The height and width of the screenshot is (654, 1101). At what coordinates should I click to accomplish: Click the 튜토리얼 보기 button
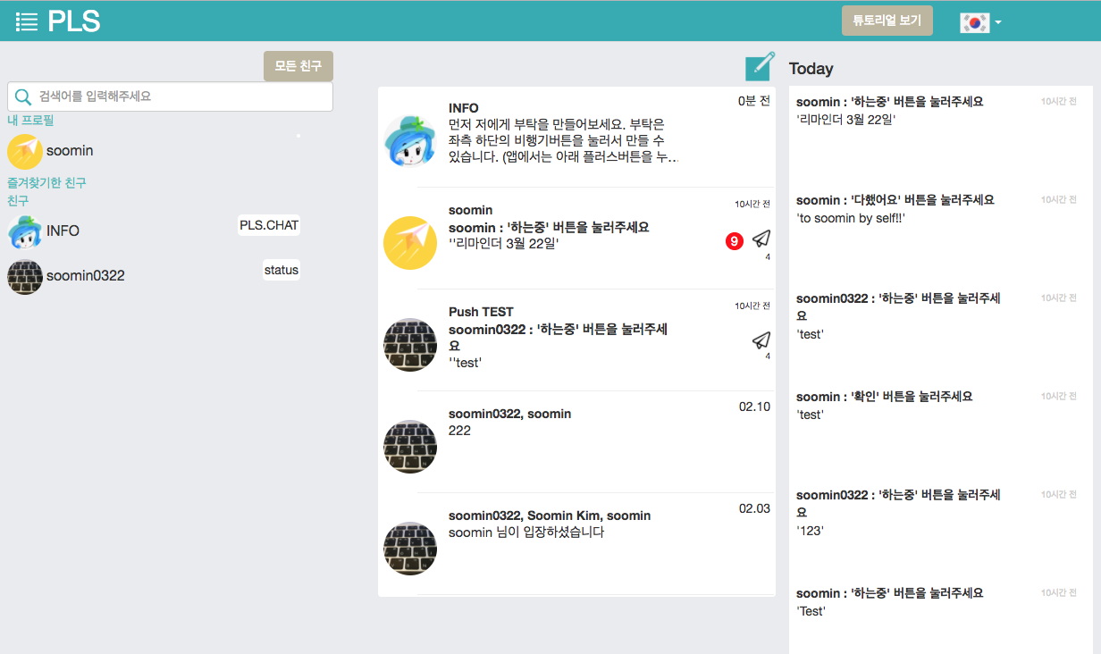(x=887, y=21)
